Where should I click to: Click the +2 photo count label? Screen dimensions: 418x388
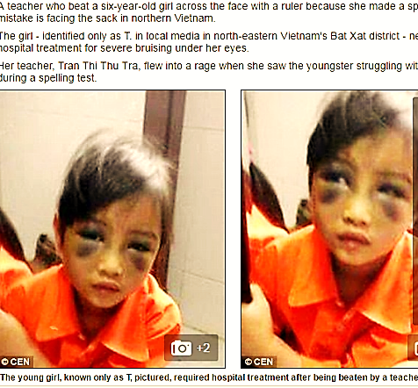pos(204,348)
